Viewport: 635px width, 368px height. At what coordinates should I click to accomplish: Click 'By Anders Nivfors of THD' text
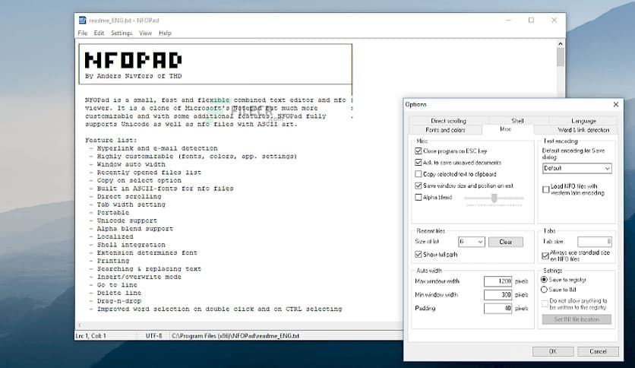pyautogui.click(x=133, y=76)
